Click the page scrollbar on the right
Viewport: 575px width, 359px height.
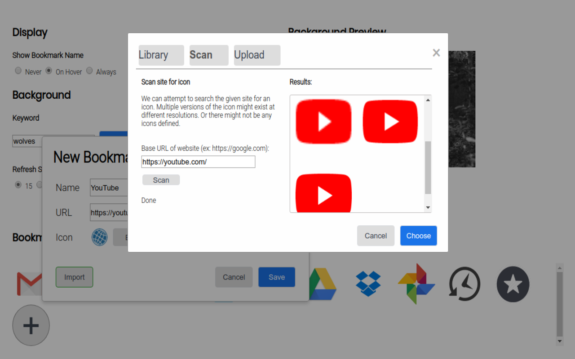click(x=560, y=304)
